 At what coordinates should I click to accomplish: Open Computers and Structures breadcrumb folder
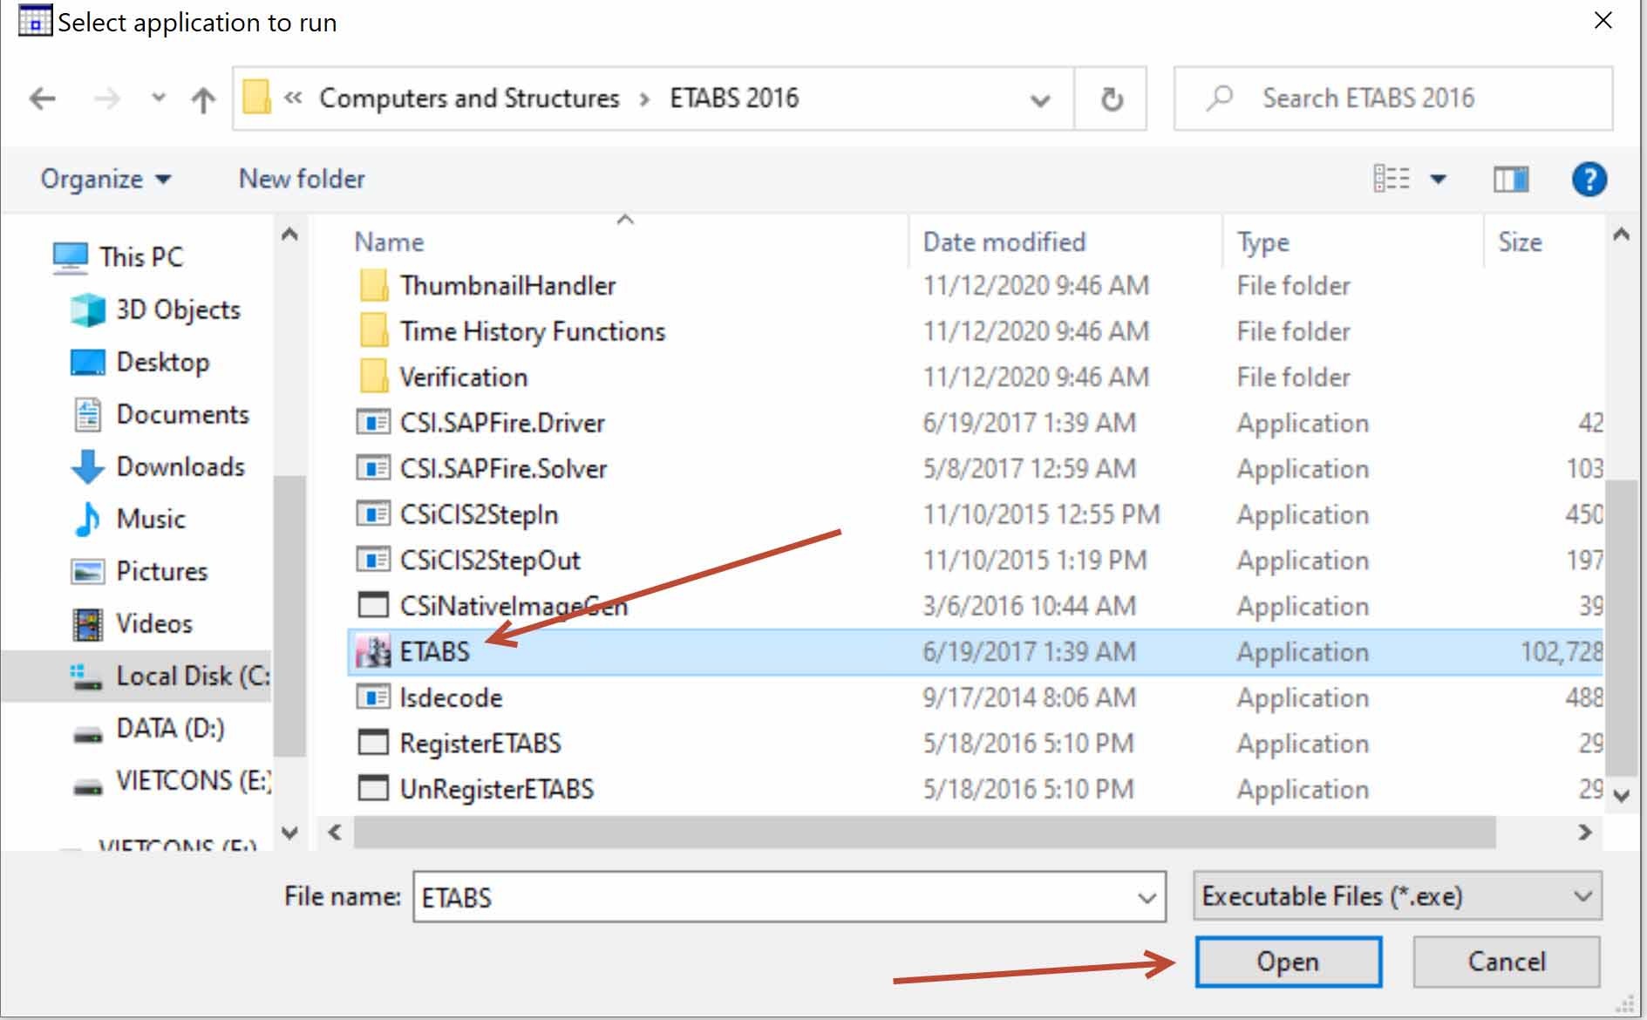point(469,98)
